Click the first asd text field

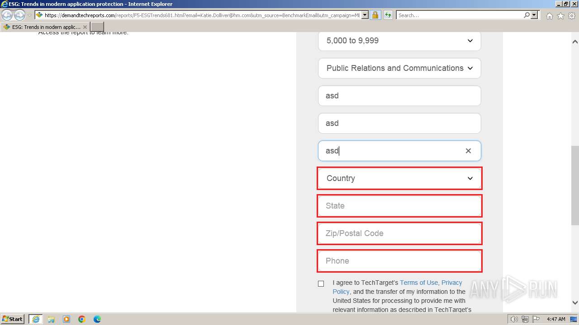(x=399, y=96)
